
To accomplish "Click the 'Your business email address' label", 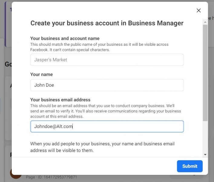I will pos(60,100).
